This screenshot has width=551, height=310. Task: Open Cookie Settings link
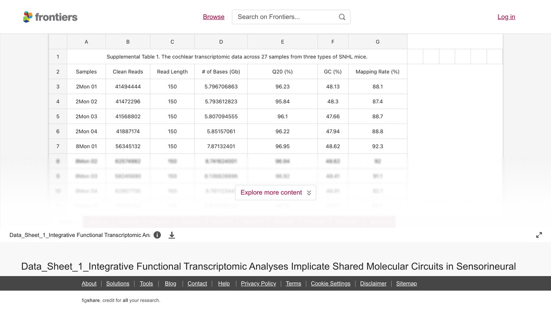[x=331, y=283]
